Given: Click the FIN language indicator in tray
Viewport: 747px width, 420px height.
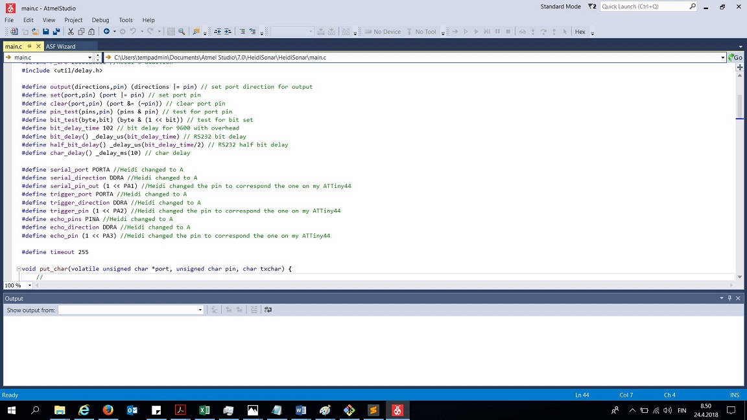Looking at the screenshot, I should point(682,410).
